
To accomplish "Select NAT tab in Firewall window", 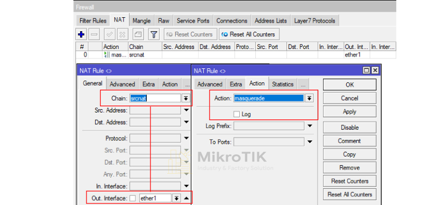I will point(119,20).
